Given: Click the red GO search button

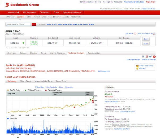Looking at the screenshot, I should (x=34, y=24).
